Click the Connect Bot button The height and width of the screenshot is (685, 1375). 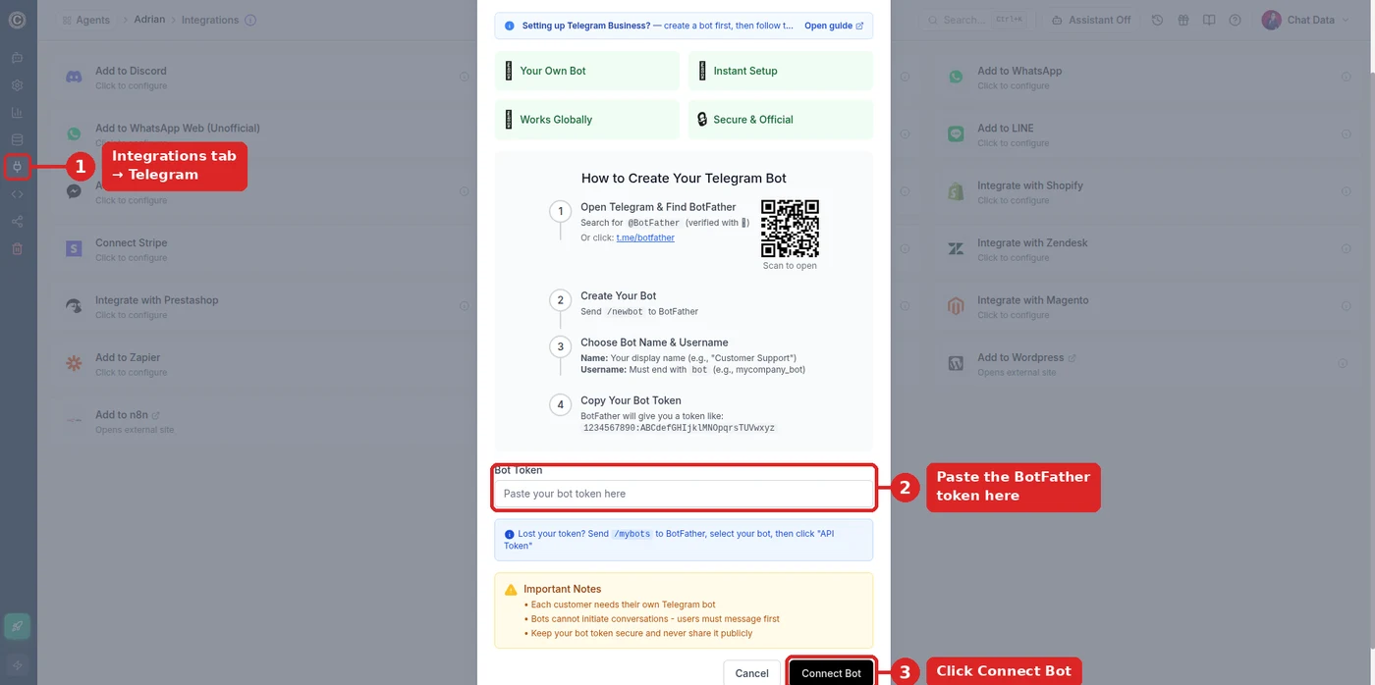click(x=831, y=673)
